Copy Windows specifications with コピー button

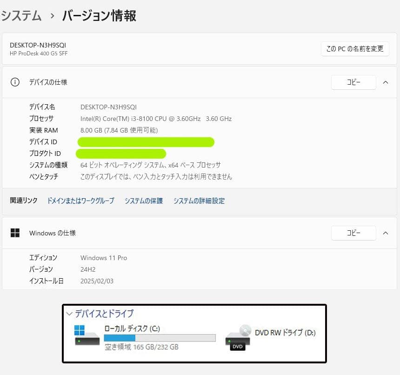353,233
